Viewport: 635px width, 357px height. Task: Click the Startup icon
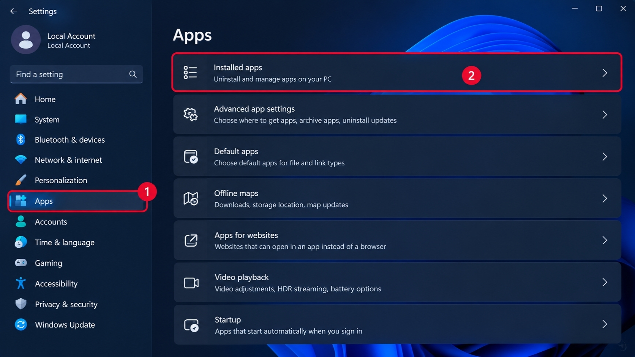pyautogui.click(x=191, y=325)
